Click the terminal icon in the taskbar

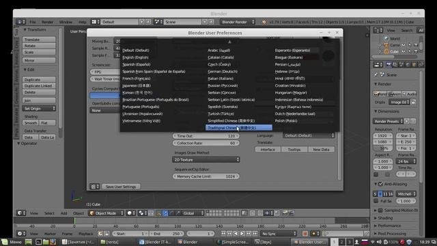38,242
